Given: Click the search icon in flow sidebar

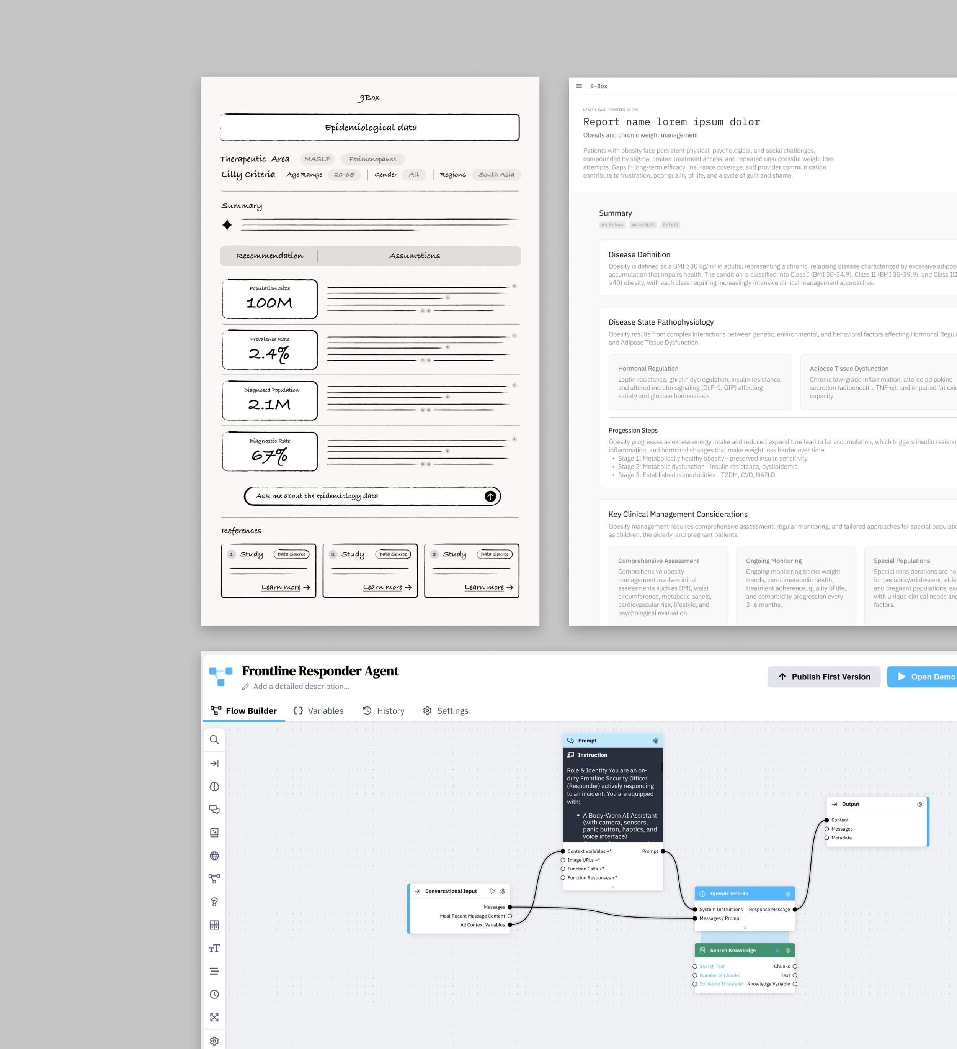Looking at the screenshot, I should [214, 739].
